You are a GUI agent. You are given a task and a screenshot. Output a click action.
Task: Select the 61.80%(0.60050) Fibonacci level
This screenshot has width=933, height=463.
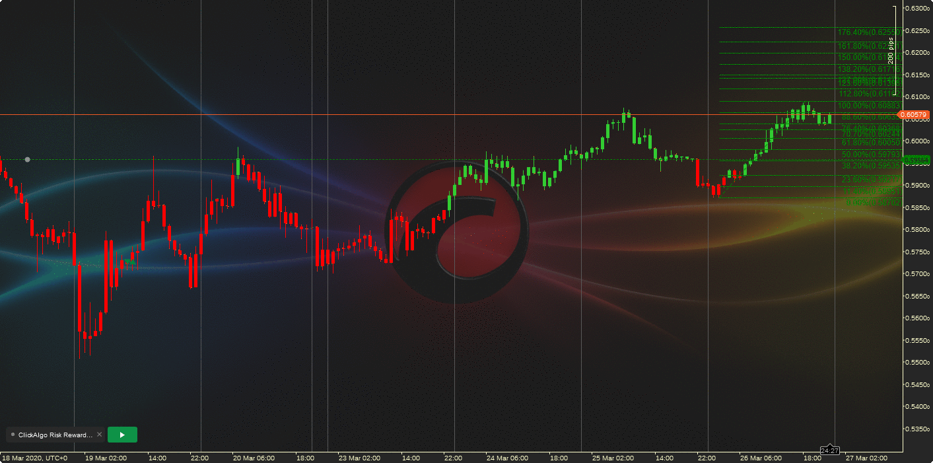(871, 143)
